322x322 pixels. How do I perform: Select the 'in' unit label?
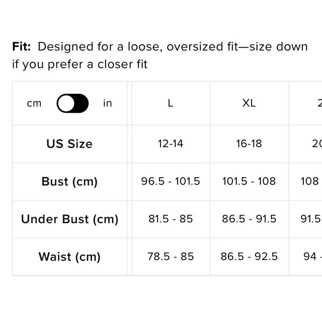(108, 103)
